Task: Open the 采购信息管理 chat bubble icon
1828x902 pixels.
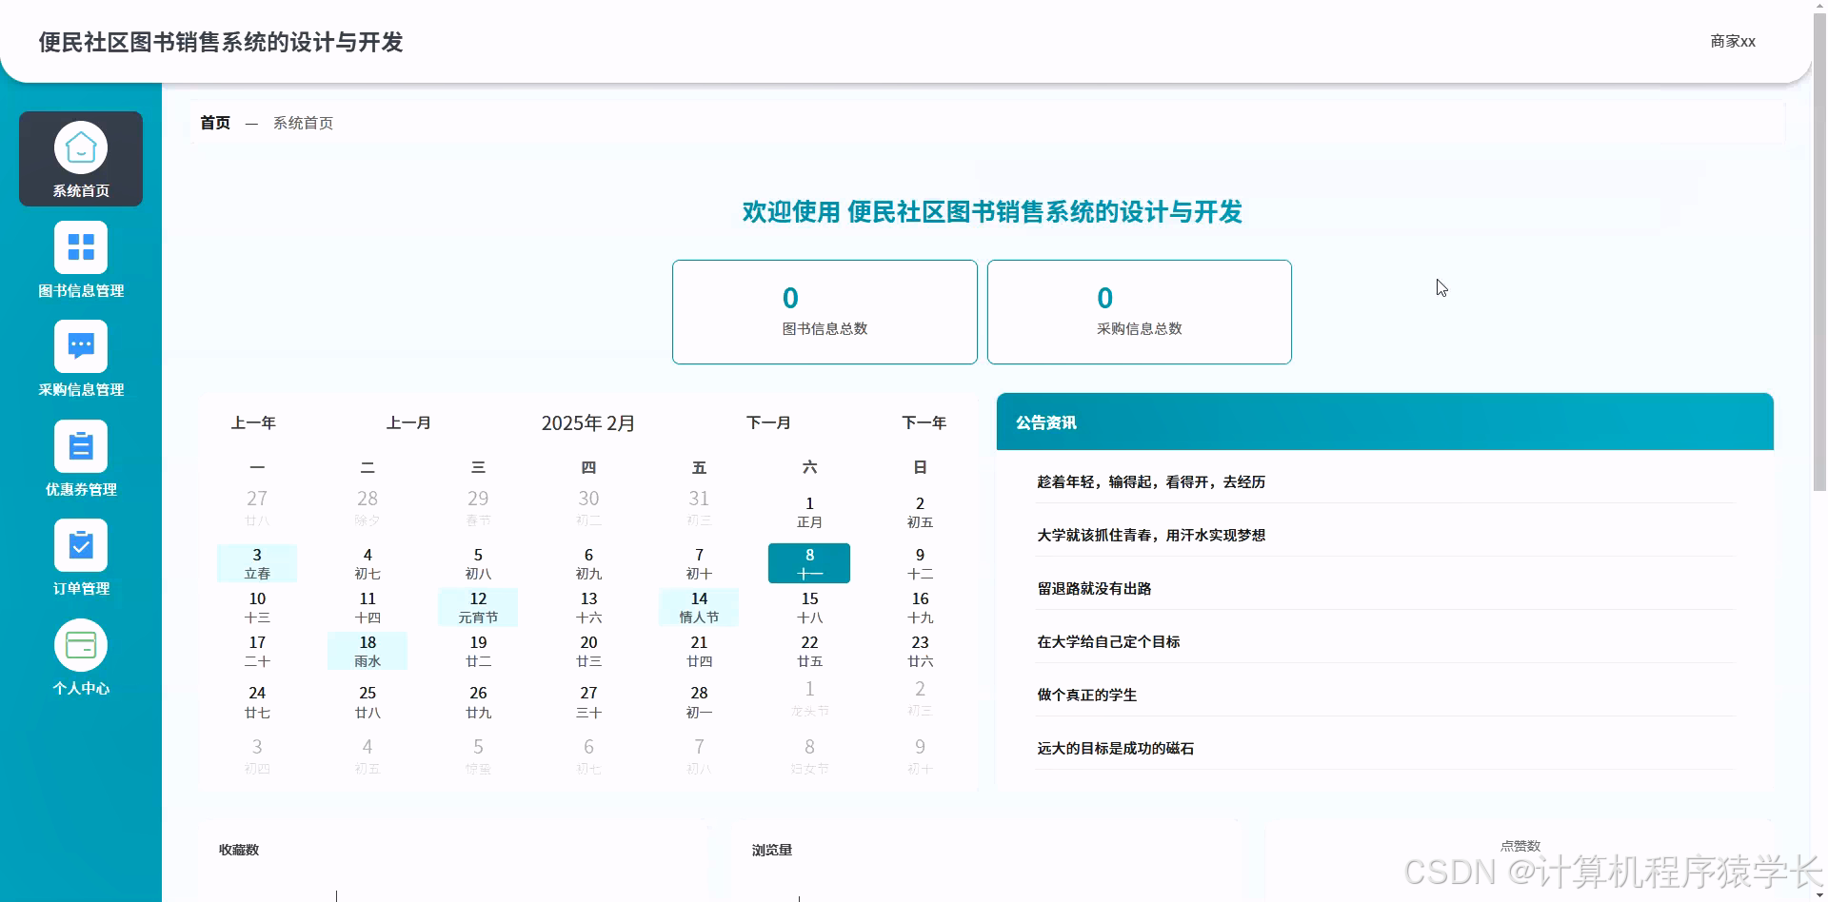Action: (x=81, y=346)
